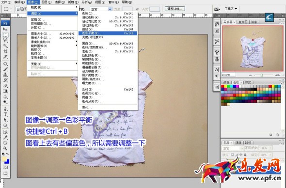Adjust the Navigator zoom slider
The width and height of the screenshot is (286, 188).
pos(262,75)
